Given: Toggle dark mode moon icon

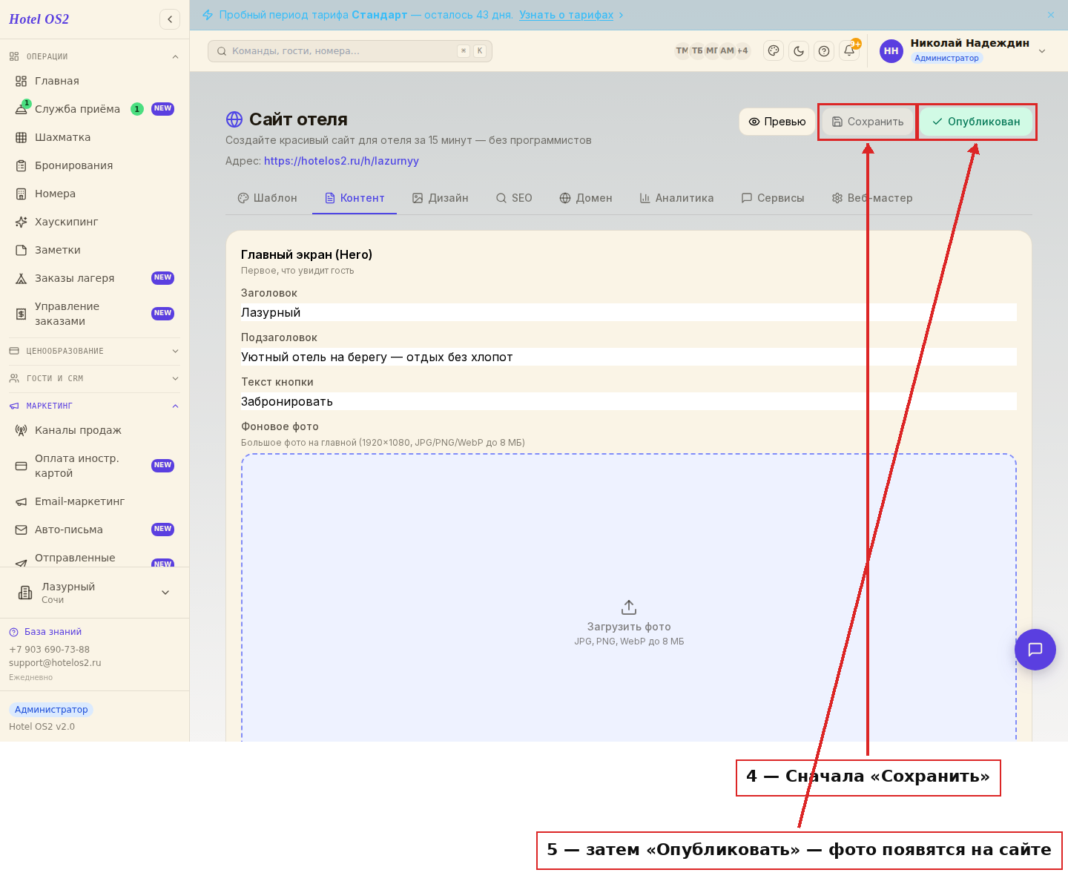Looking at the screenshot, I should (x=799, y=50).
